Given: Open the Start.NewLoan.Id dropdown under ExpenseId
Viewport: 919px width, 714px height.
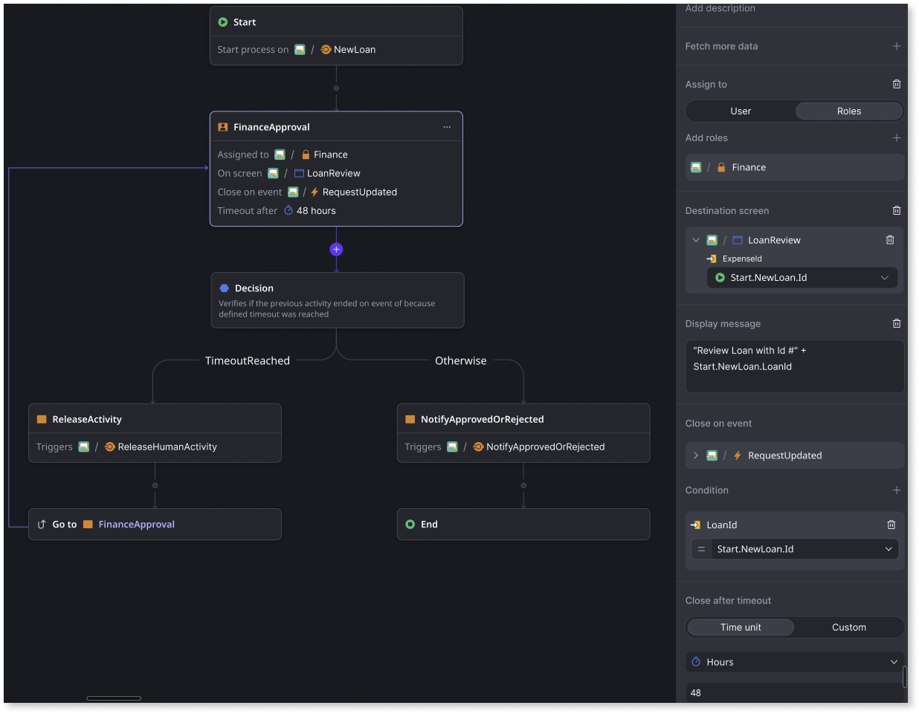Looking at the screenshot, I should tap(802, 277).
